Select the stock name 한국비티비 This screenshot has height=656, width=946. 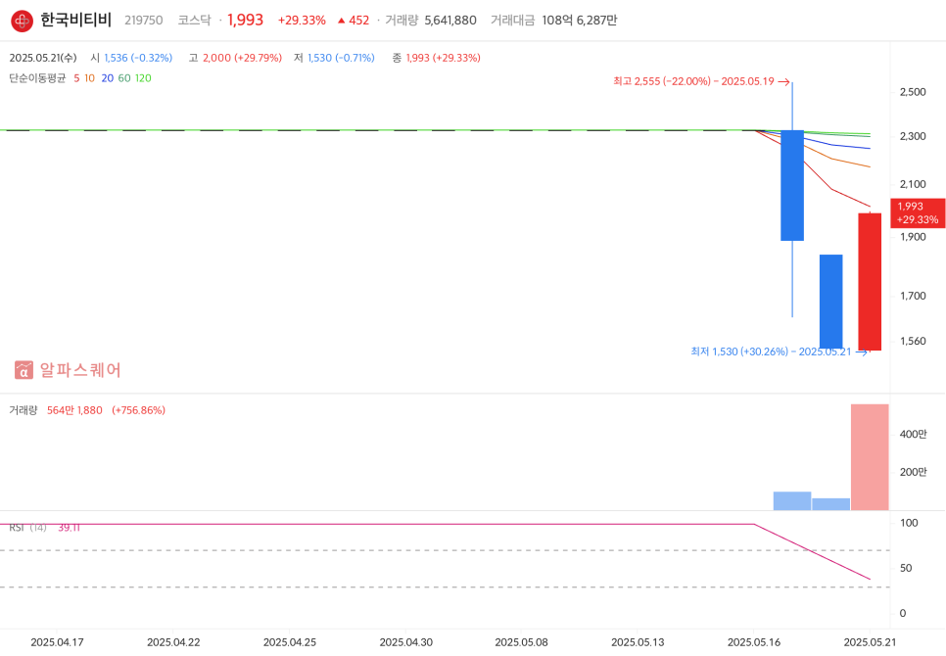76,20
